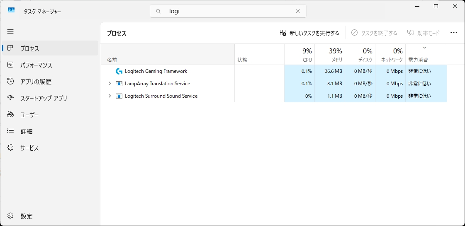Sort by ディスク column header
Screen dimensions: 465x226
coord(360,54)
